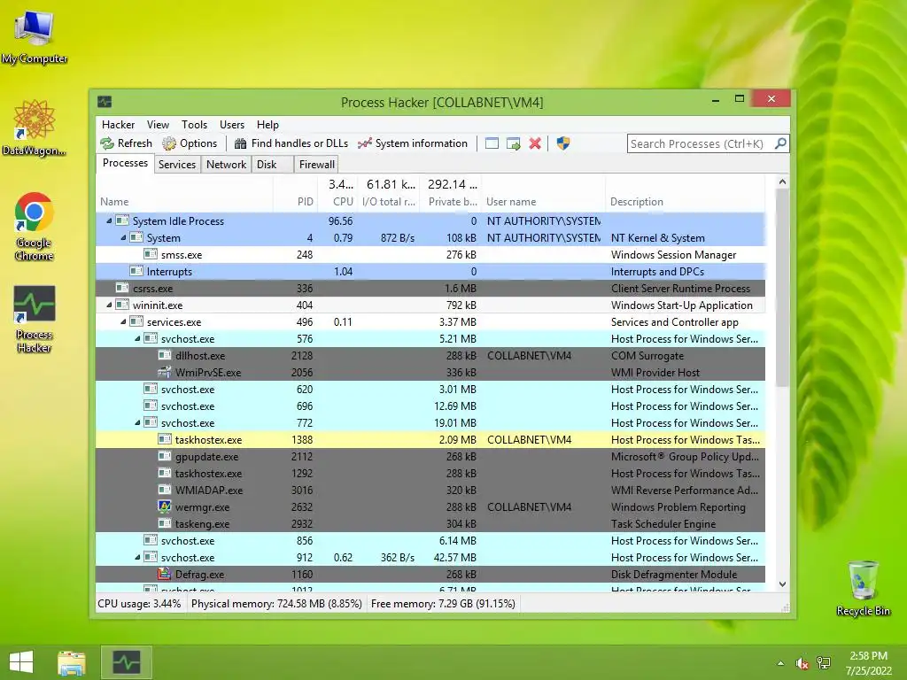Collapse the services.exe tree node
The width and height of the screenshot is (907, 680).
point(123,321)
